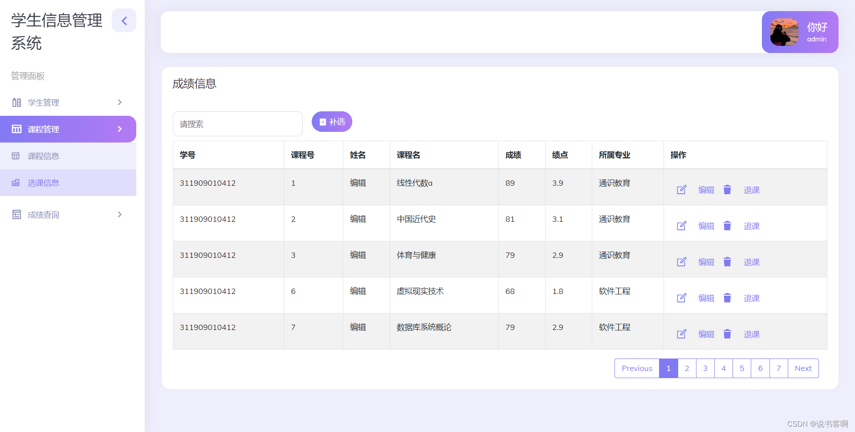The width and height of the screenshot is (855, 432).
Task: Click the grade point cell 3.9
Action: (569, 187)
